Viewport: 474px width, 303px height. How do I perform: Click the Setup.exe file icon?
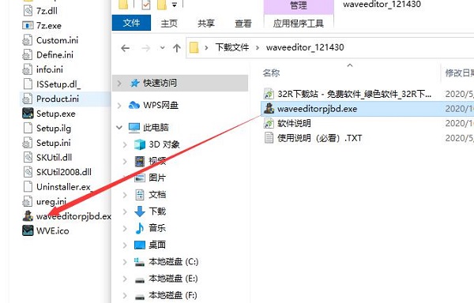coord(28,114)
